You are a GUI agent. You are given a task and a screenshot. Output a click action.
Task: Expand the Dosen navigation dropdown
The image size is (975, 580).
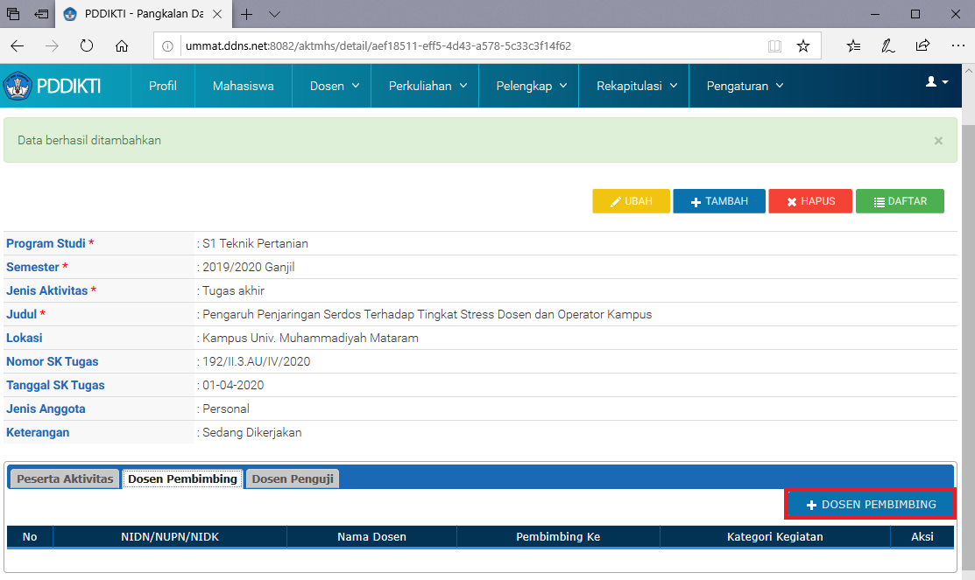(x=331, y=85)
